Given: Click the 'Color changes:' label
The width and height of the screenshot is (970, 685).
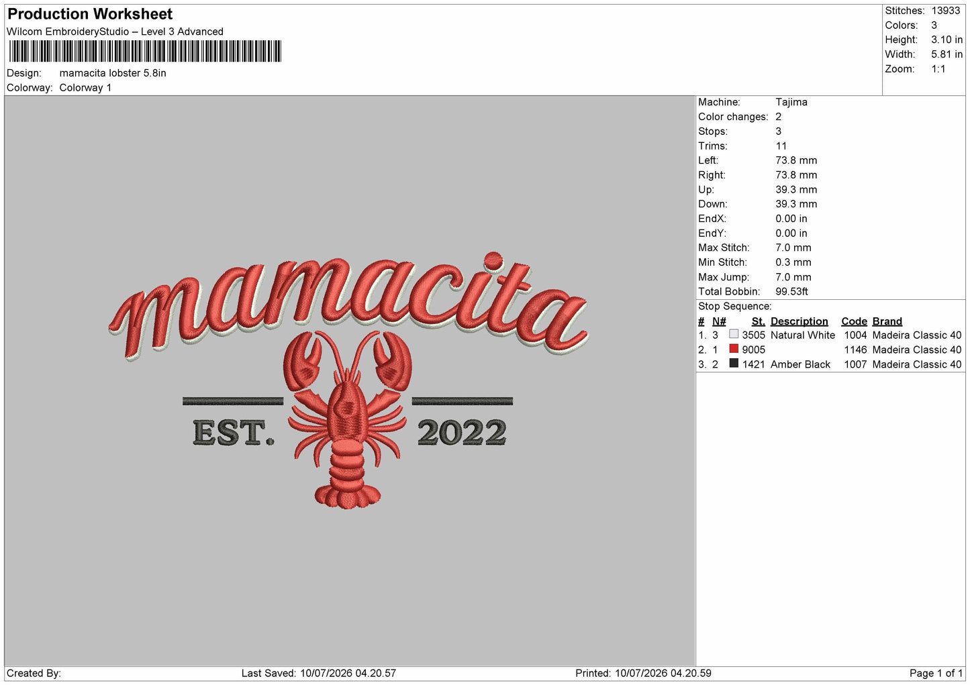Looking at the screenshot, I should pyautogui.click(x=733, y=117).
